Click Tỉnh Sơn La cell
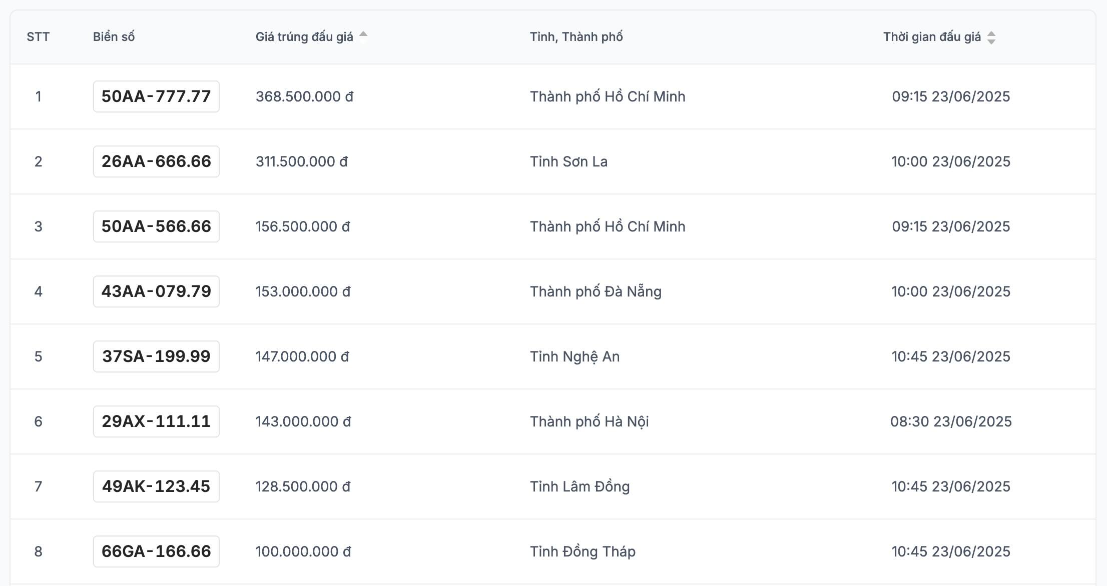The height and width of the screenshot is (586, 1107). [x=569, y=161]
